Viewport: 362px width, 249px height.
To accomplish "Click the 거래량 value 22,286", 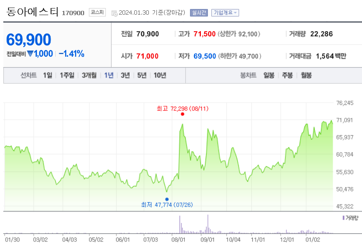I will pyautogui.click(x=321, y=34).
